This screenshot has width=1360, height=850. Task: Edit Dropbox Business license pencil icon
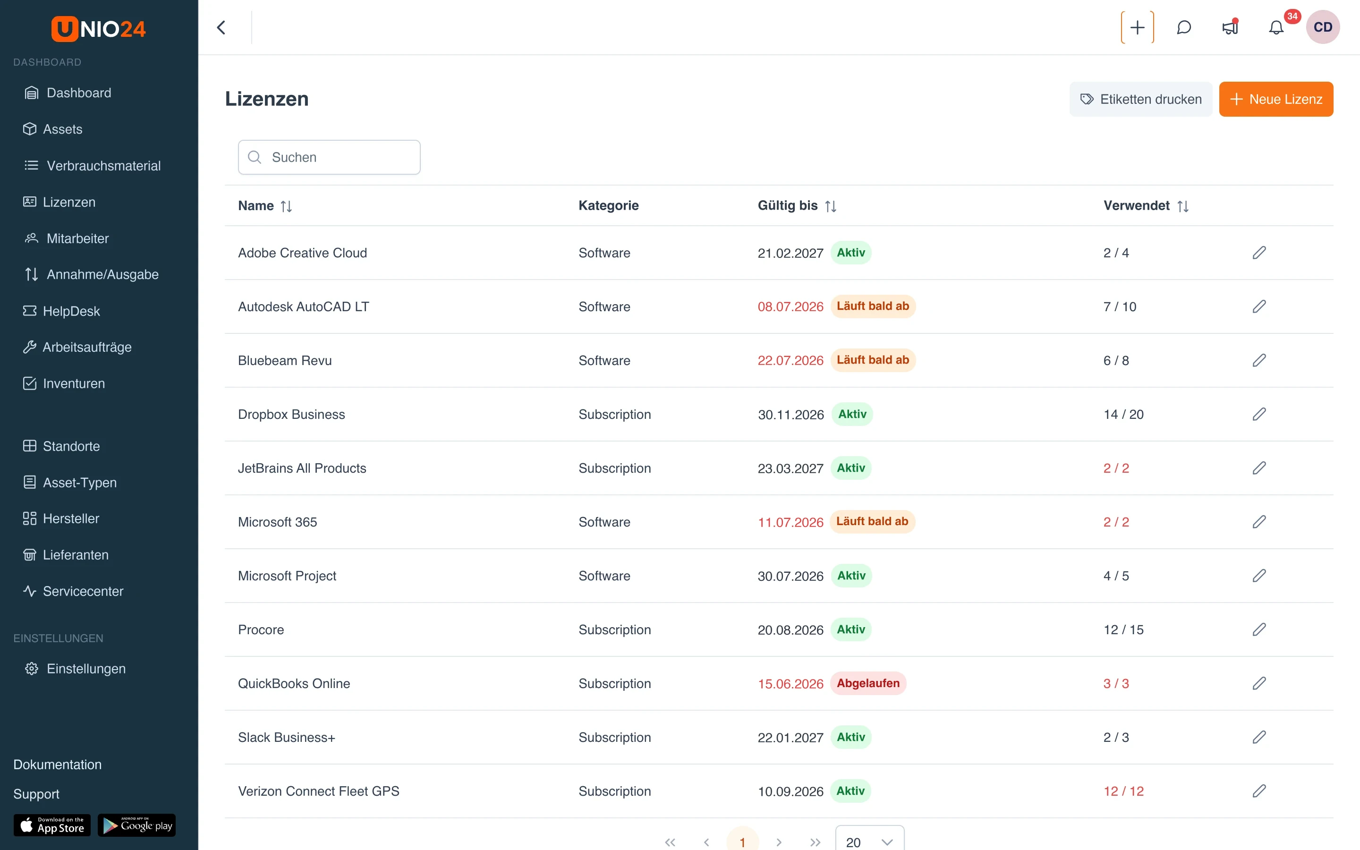point(1259,414)
